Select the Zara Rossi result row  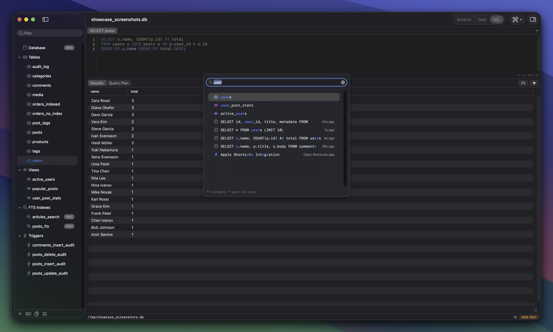(311, 101)
